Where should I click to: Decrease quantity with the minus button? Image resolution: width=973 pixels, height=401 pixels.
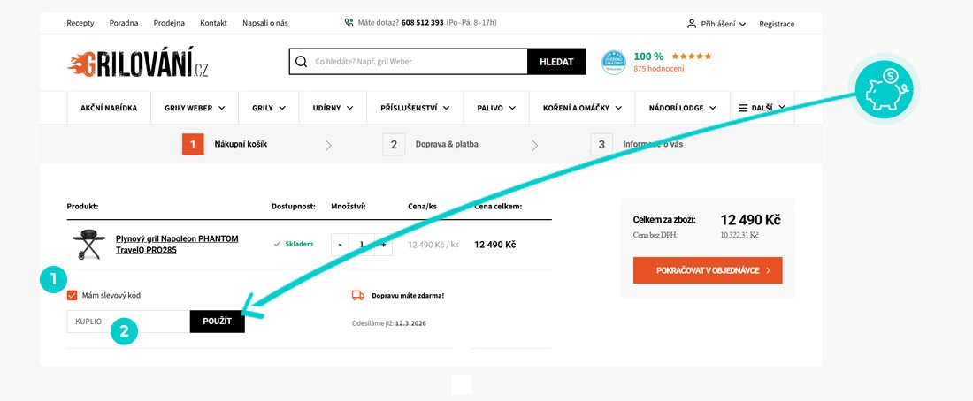[x=340, y=245]
